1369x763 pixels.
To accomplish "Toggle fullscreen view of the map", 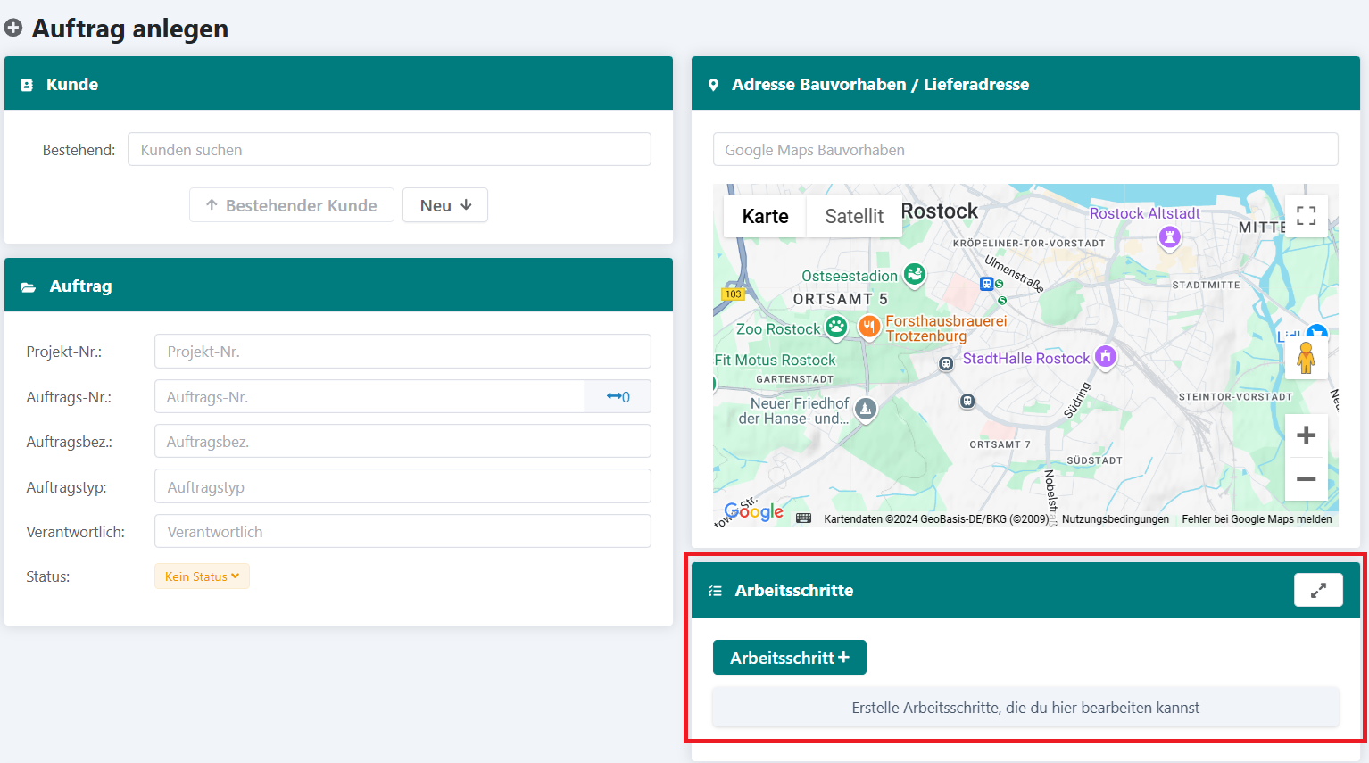I will coord(1306,216).
